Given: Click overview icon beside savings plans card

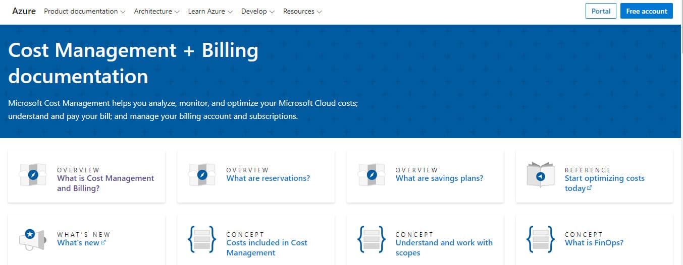Looking at the screenshot, I should click(372, 175).
